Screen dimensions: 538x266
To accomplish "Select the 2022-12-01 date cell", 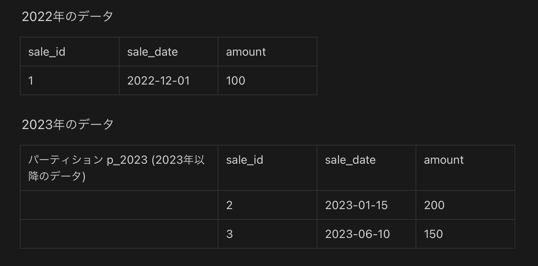I will click(159, 81).
